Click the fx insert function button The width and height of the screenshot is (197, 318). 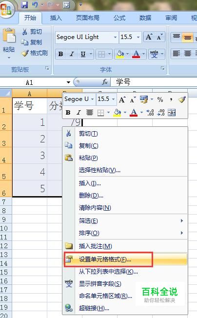click(x=105, y=82)
